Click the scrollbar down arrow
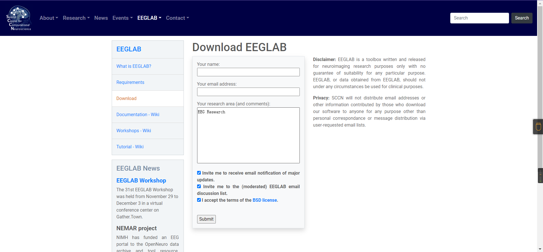The height and width of the screenshot is (252, 543). tap(540, 249)
